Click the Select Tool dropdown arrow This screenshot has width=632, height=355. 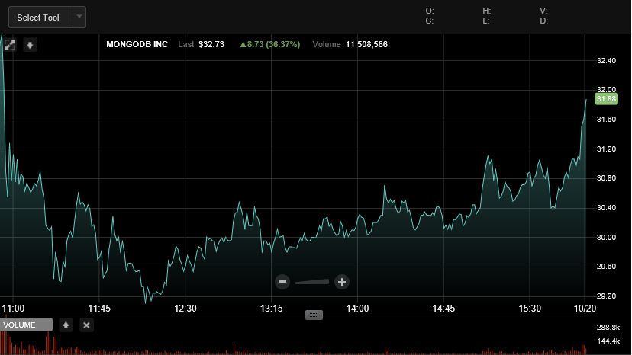79,17
